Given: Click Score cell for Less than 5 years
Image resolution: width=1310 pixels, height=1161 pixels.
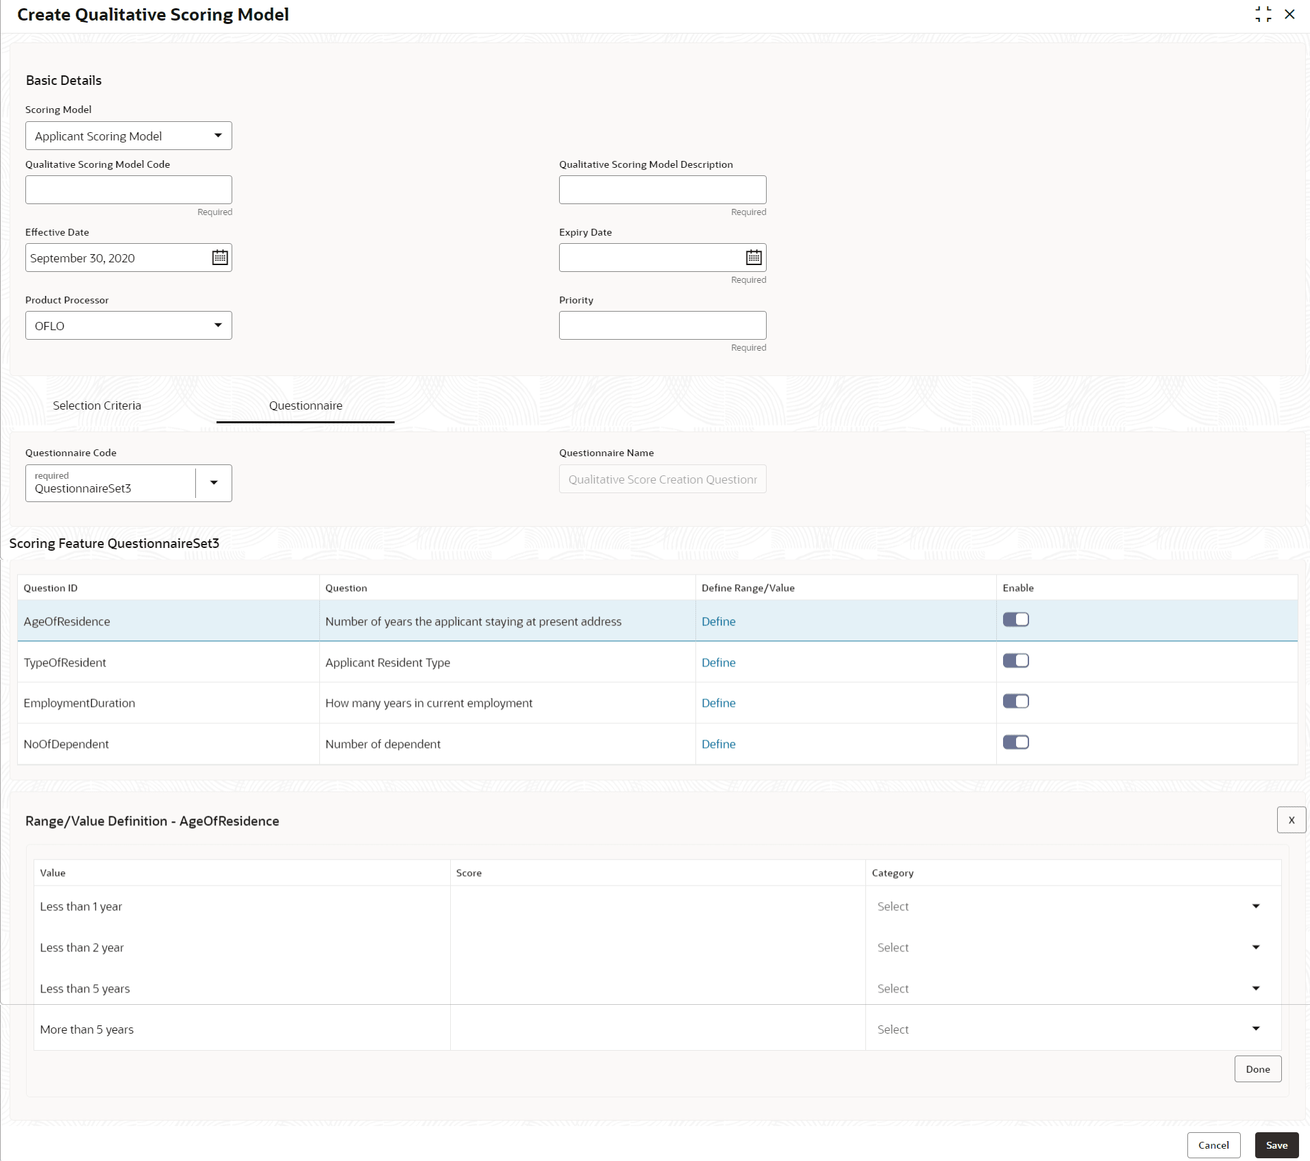Looking at the screenshot, I should 658,988.
